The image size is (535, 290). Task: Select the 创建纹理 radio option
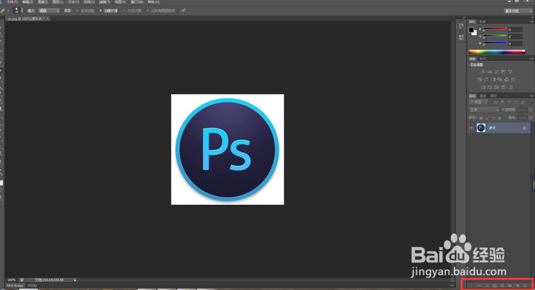tap(109, 11)
